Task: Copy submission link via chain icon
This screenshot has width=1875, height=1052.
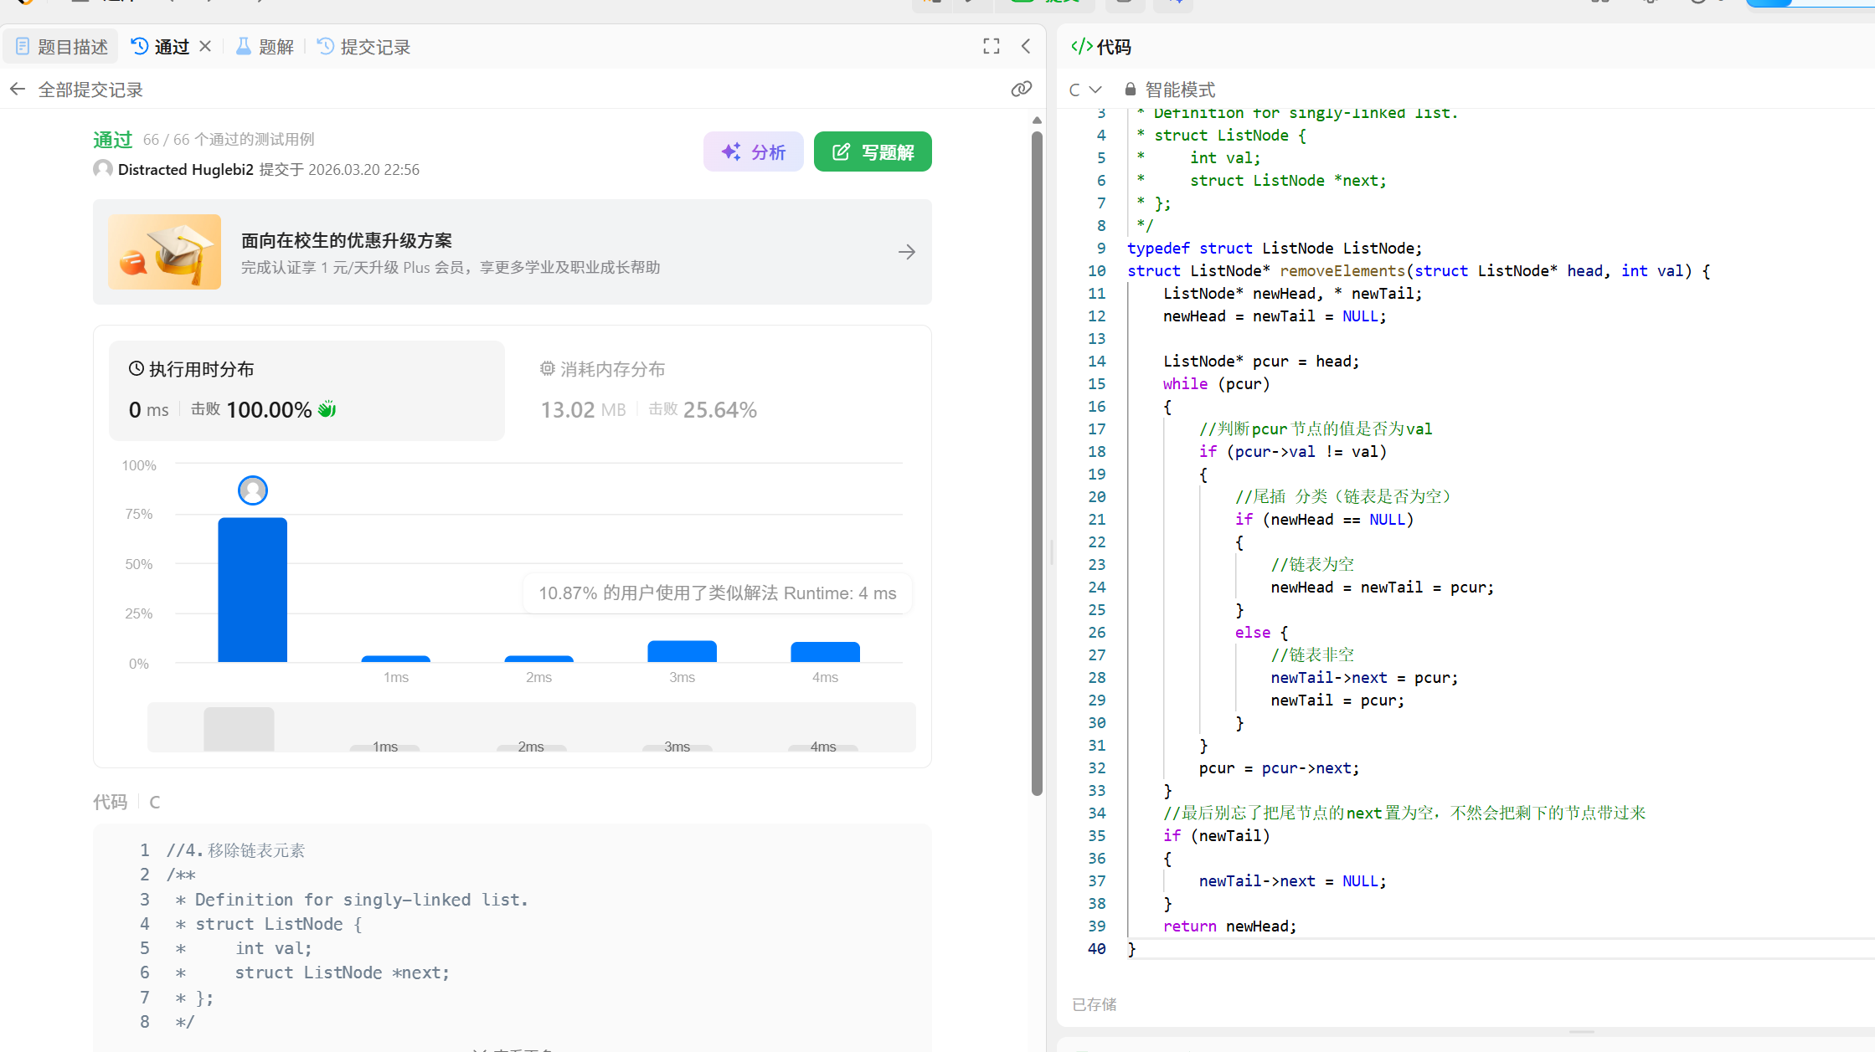Action: pyautogui.click(x=1021, y=89)
